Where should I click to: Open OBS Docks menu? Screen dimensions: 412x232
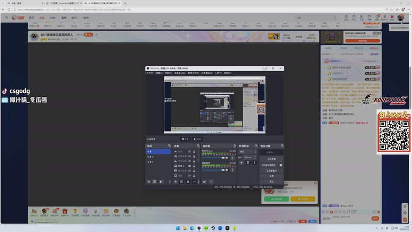click(x=180, y=73)
